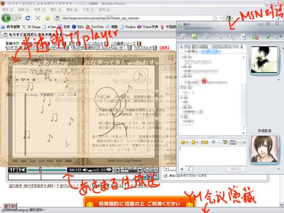Open the address bar history dropdown
This screenshot has width=284, height=213.
[220, 18]
